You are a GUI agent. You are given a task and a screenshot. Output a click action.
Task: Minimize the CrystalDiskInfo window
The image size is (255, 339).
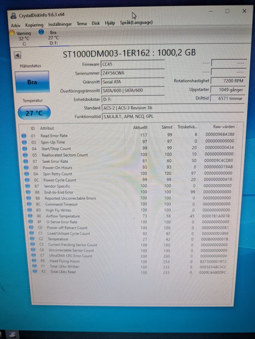tap(211, 11)
